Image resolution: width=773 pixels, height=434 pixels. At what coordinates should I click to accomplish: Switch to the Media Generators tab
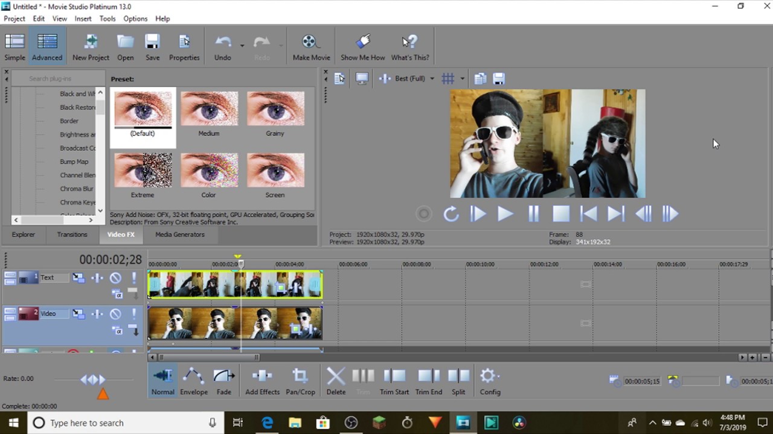pos(180,234)
